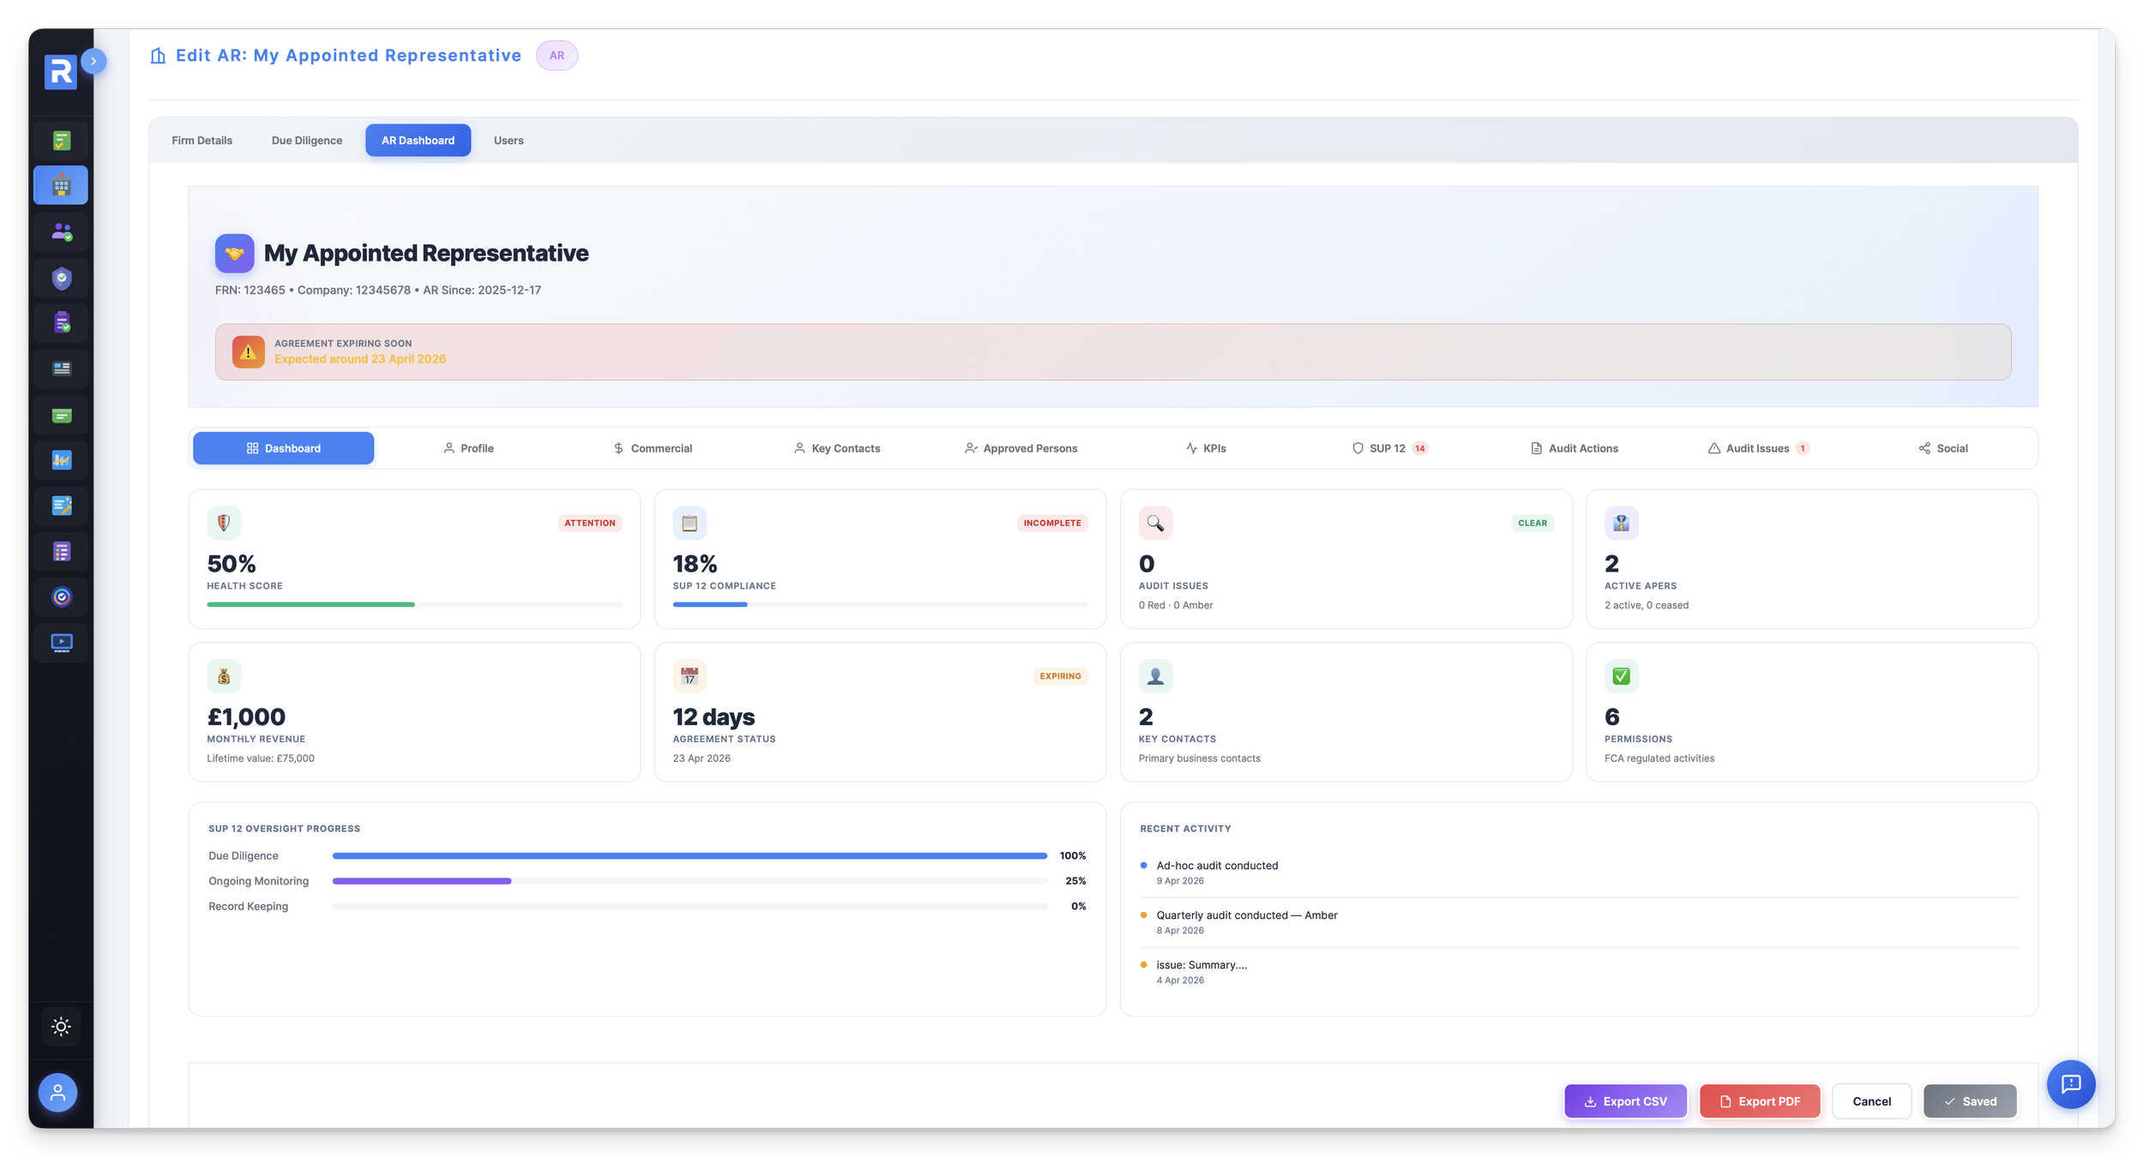The width and height of the screenshot is (2144, 1157).
Task: Collapse the sidebar using the chevron button
Action: click(x=93, y=60)
